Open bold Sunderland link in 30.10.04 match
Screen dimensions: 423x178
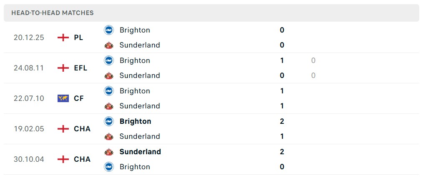140,152
